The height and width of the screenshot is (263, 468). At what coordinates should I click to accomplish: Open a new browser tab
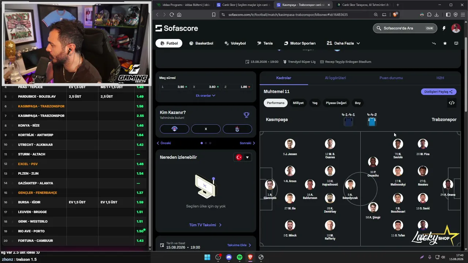coord(398,5)
